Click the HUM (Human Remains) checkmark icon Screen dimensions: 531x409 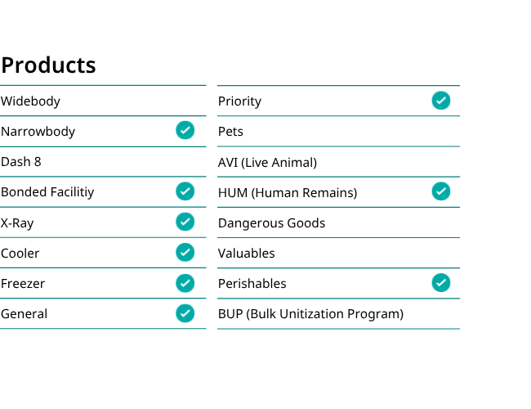tap(441, 191)
